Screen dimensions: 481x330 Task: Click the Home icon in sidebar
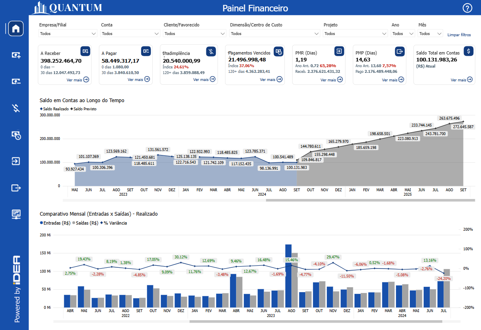pyautogui.click(x=16, y=28)
